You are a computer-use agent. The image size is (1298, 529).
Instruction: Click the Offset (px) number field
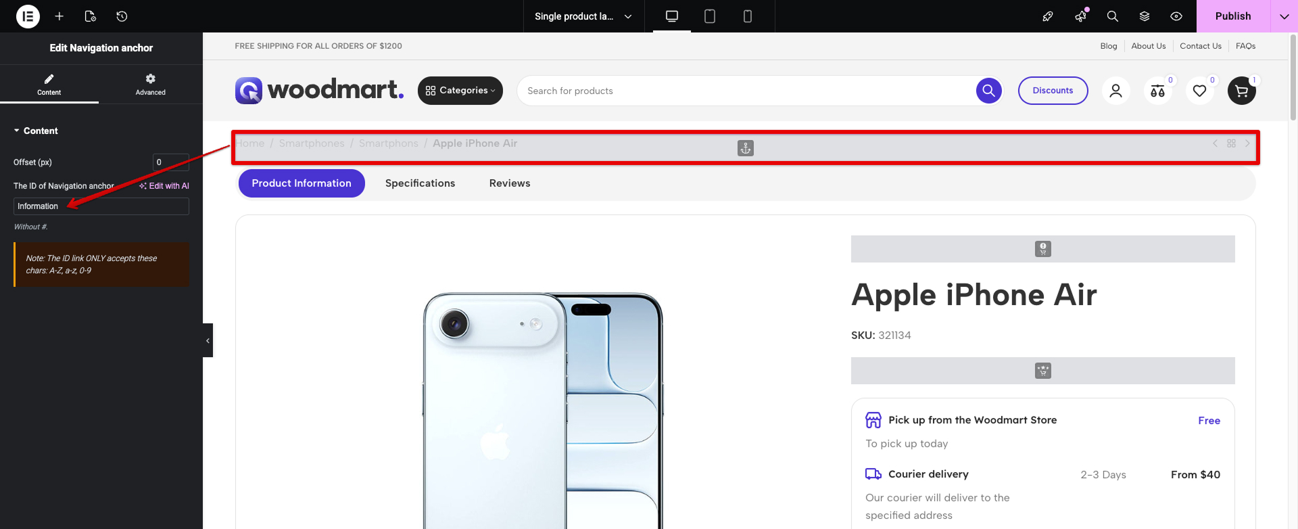[x=170, y=162]
